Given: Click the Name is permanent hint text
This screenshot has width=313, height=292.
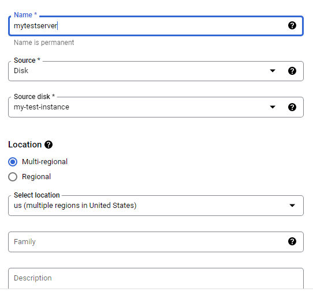Looking at the screenshot, I should [44, 43].
